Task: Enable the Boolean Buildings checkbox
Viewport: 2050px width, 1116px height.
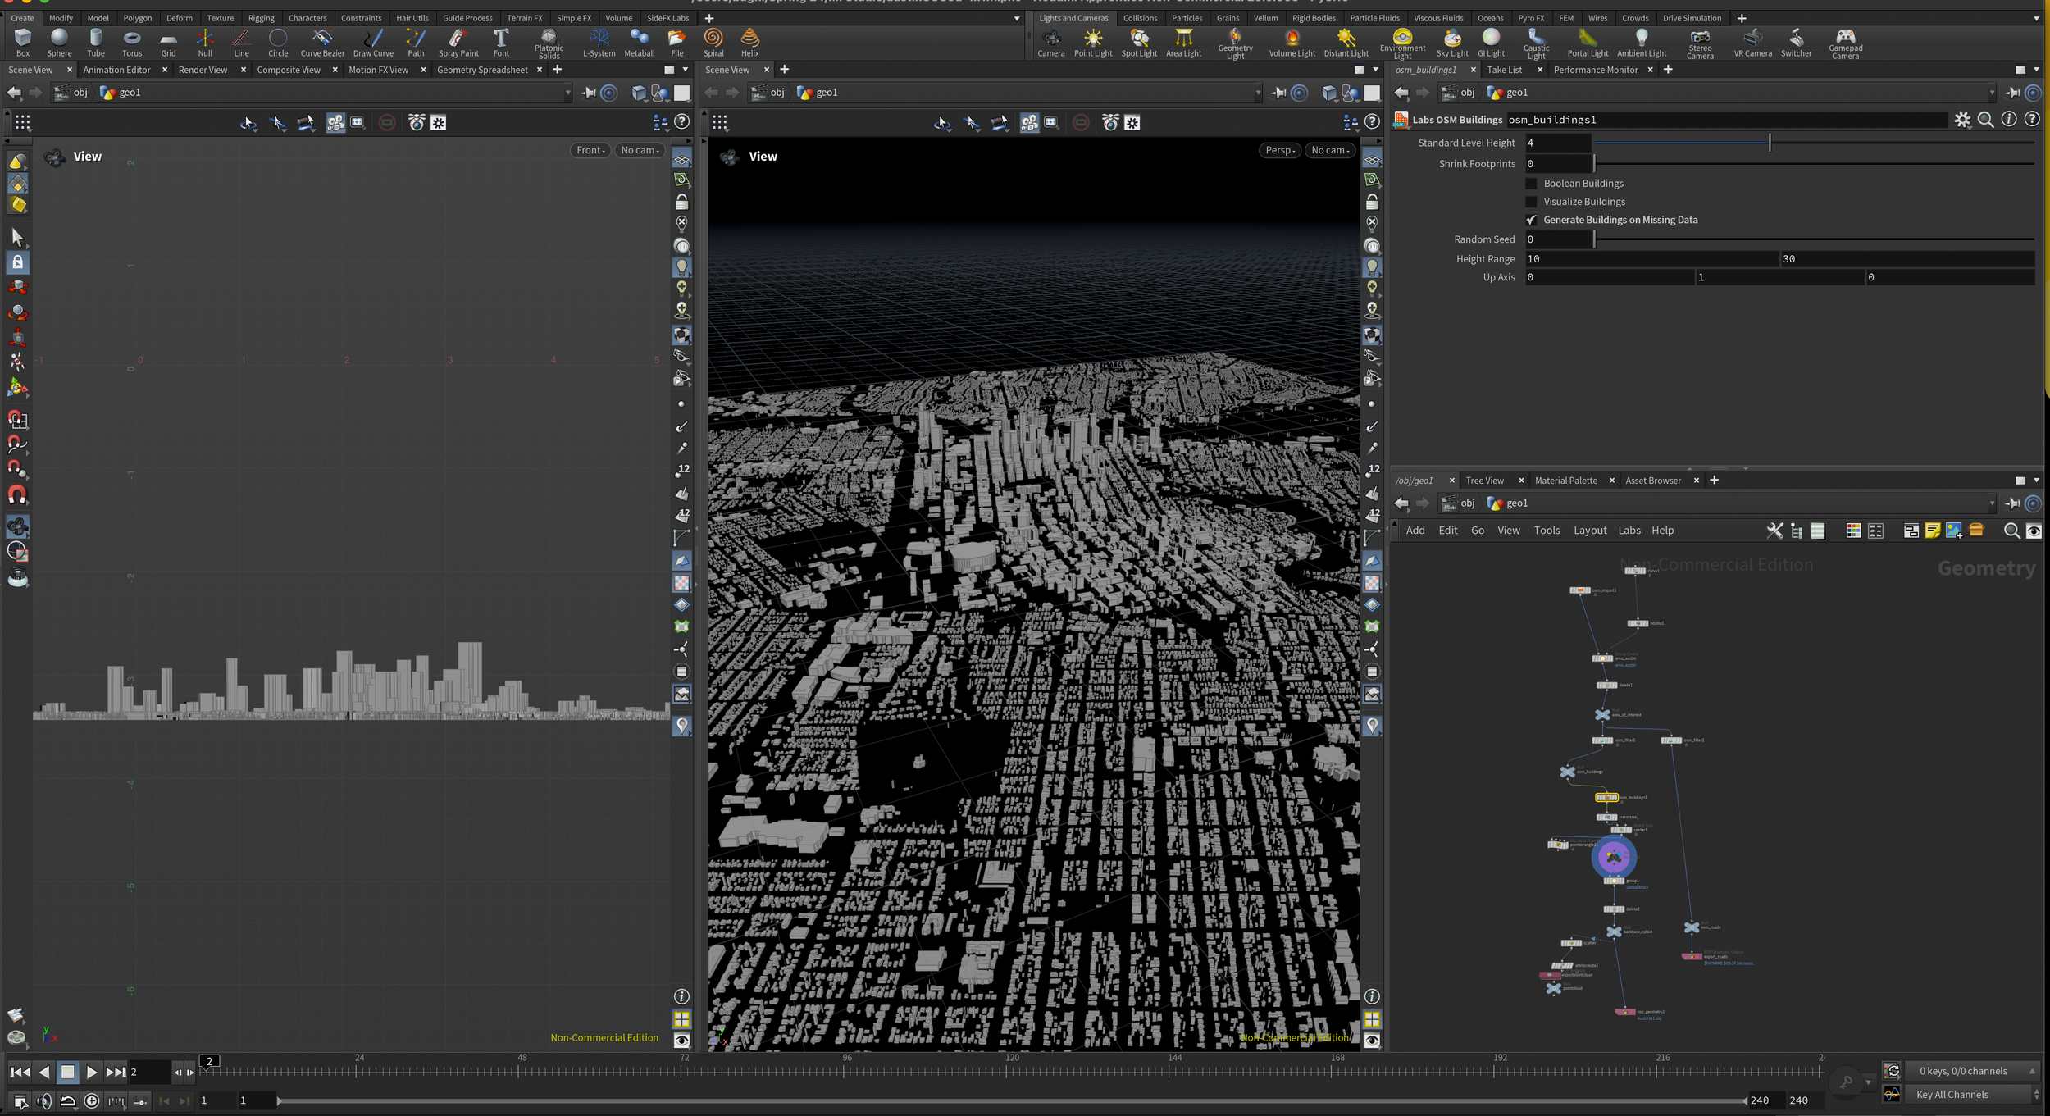Action: 1530,183
